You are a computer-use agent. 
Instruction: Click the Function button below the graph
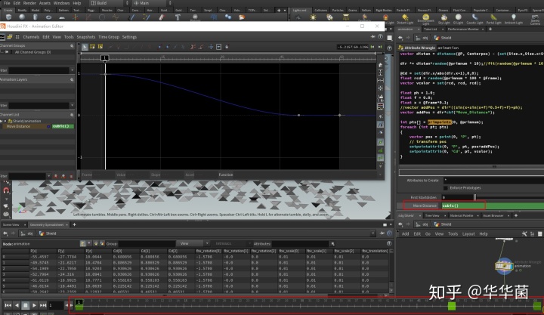(226, 174)
